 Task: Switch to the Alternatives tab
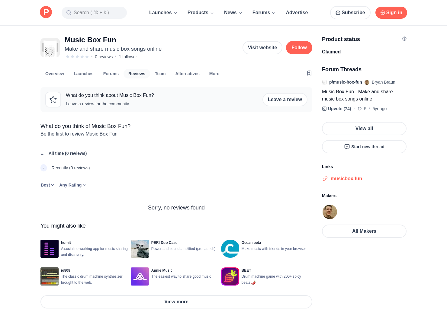coord(187,74)
